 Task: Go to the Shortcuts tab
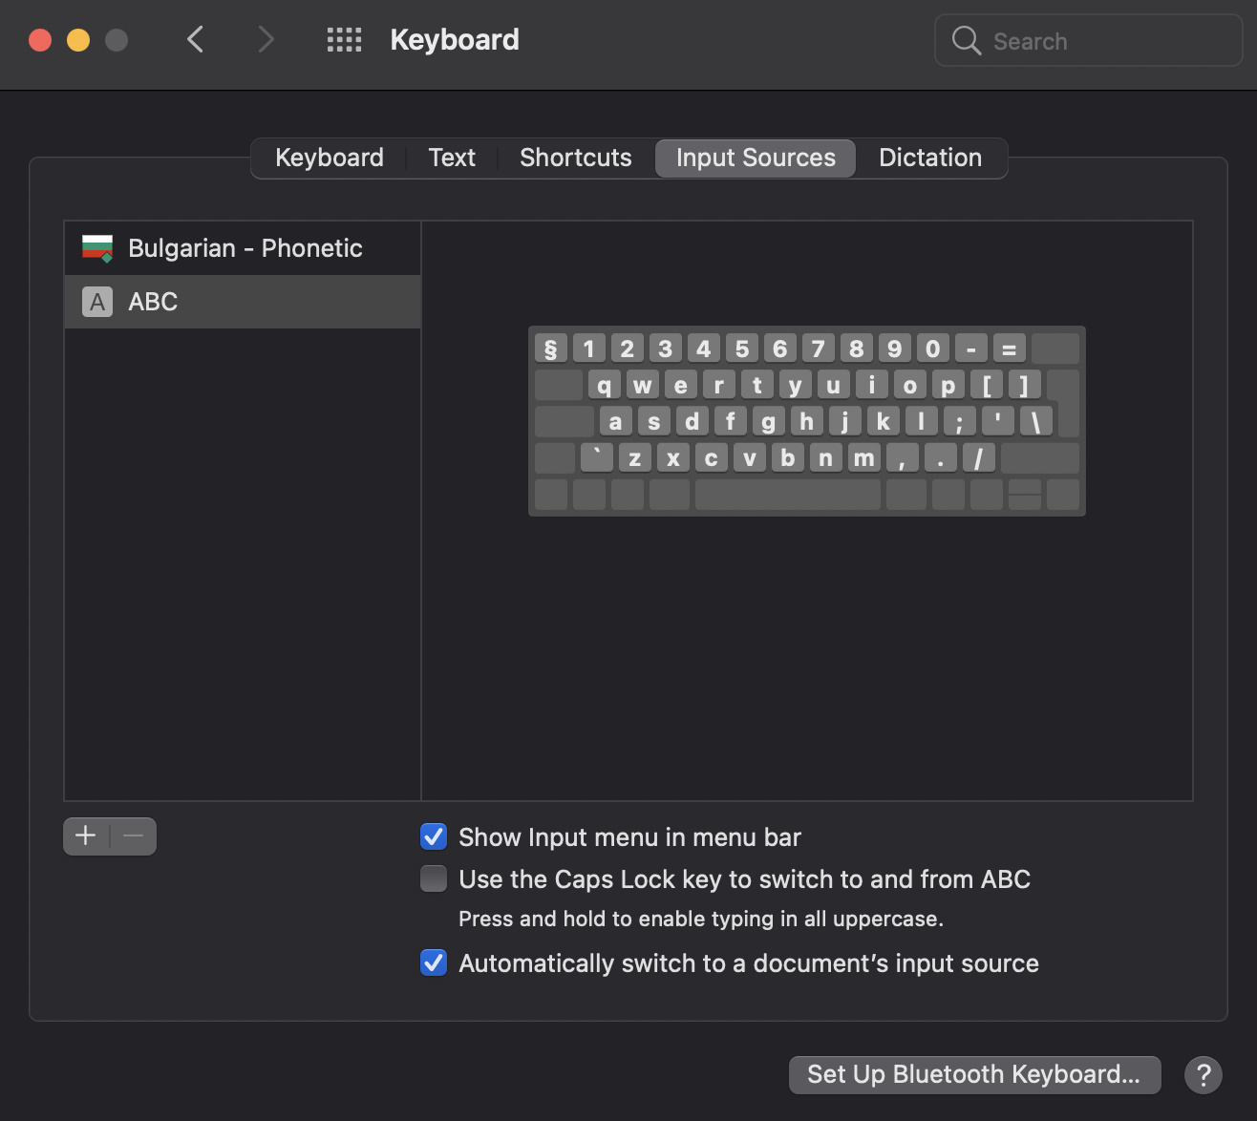coord(576,158)
